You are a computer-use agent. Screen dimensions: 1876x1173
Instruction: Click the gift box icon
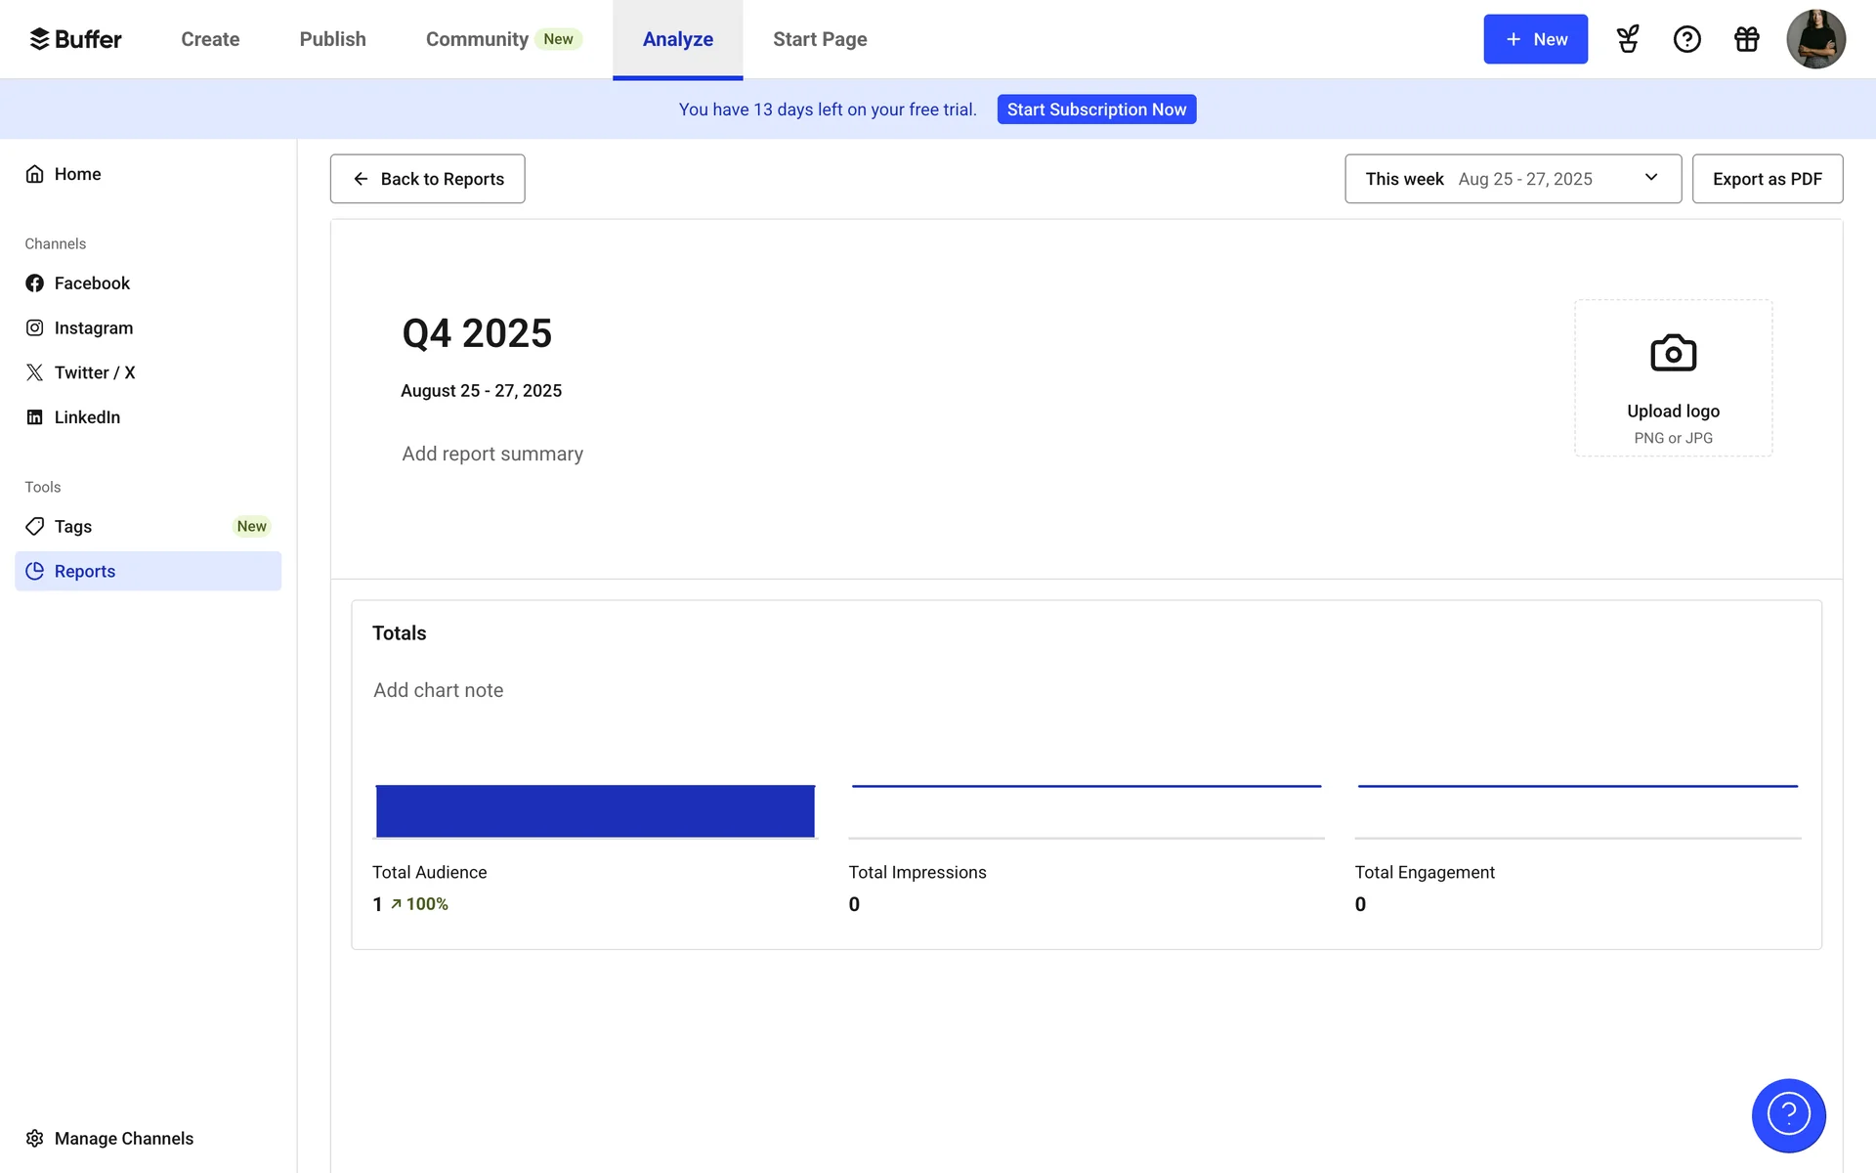point(1747,39)
